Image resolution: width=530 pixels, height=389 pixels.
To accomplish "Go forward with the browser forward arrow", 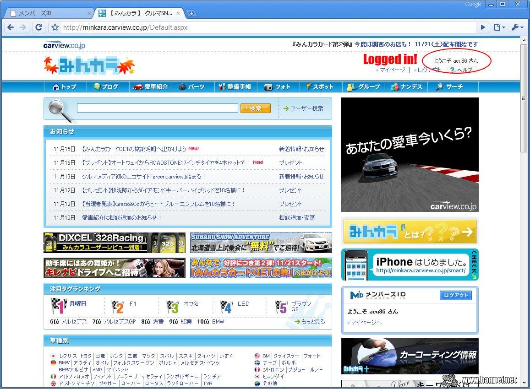I will 22,27.
